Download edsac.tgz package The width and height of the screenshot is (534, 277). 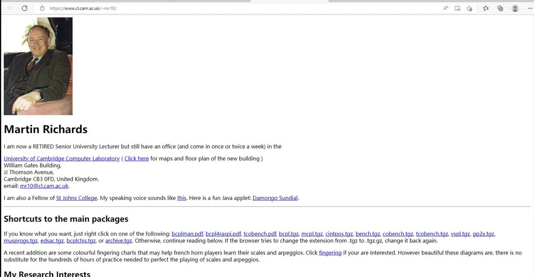click(x=52, y=241)
